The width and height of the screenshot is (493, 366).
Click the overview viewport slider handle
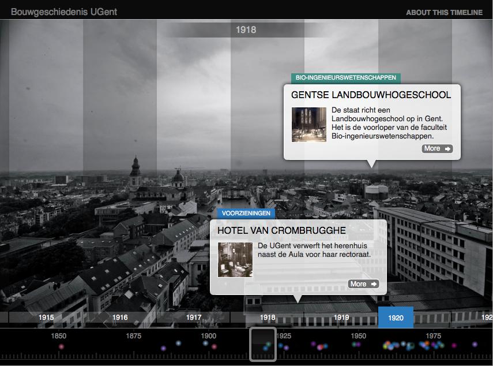coord(263,344)
